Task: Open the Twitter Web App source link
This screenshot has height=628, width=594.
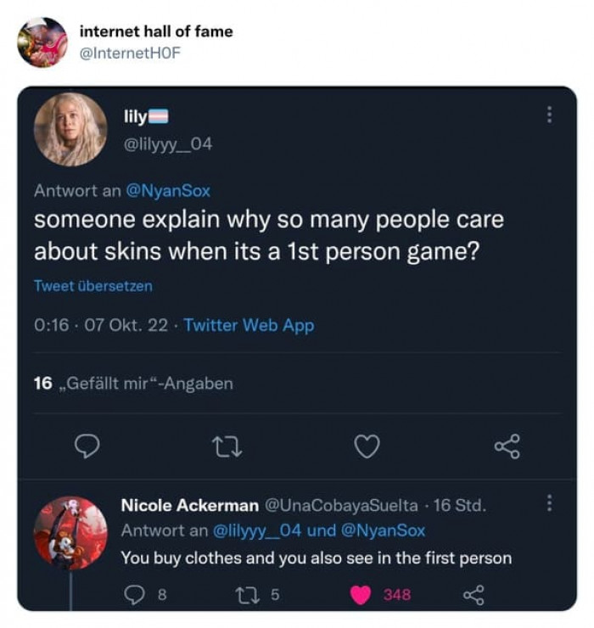Action: coord(249,325)
